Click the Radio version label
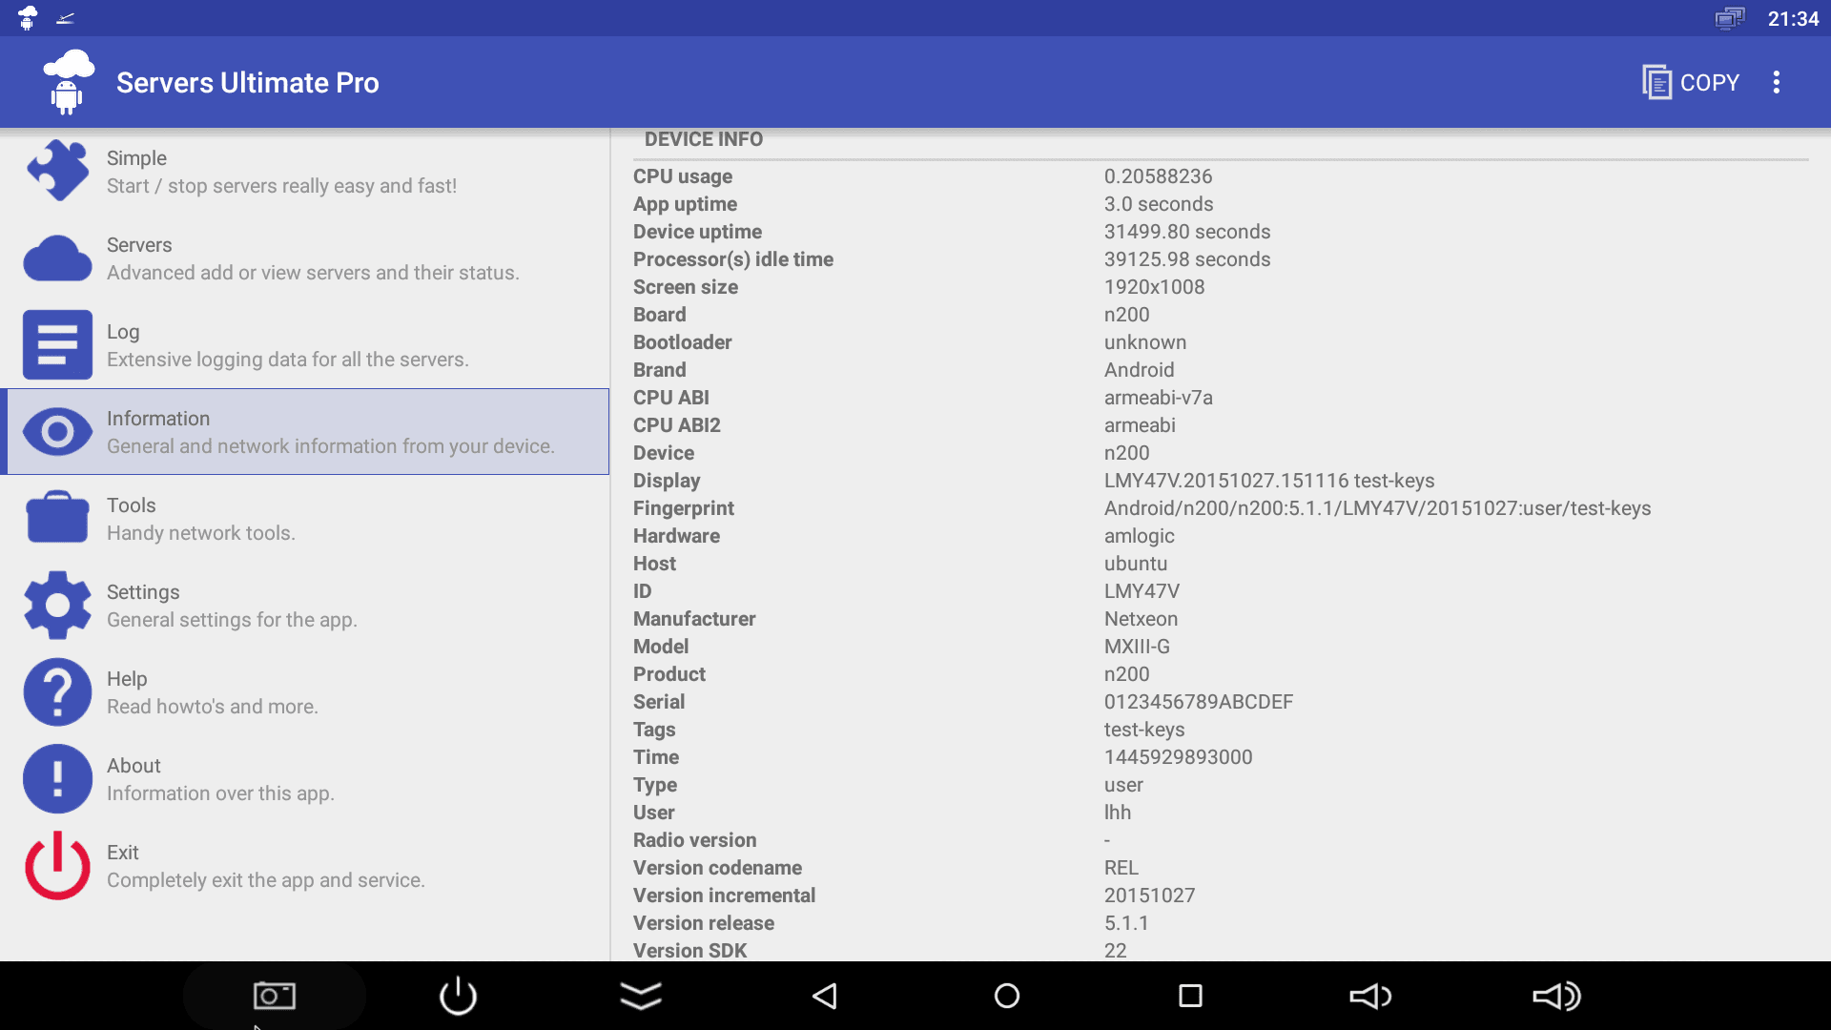The height and width of the screenshot is (1030, 1831). pos(694,840)
